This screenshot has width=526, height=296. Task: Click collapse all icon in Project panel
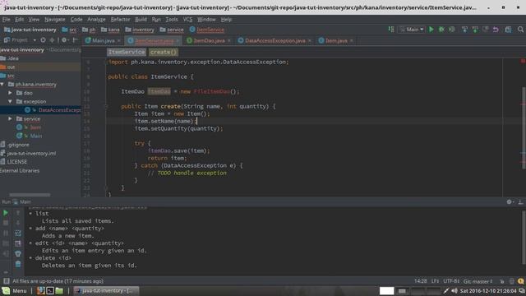coord(52,40)
